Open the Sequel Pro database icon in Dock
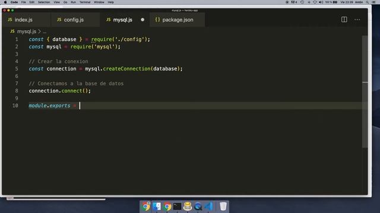380x213 pixels. (x=188, y=206)
